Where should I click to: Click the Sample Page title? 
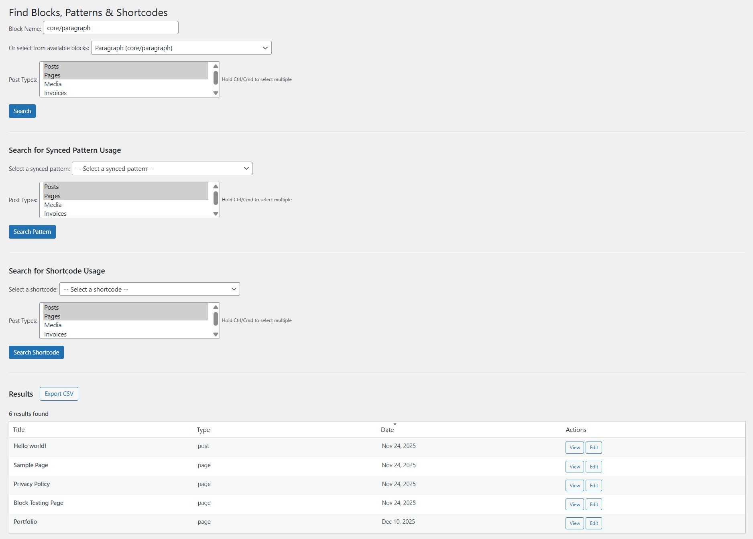31,465
